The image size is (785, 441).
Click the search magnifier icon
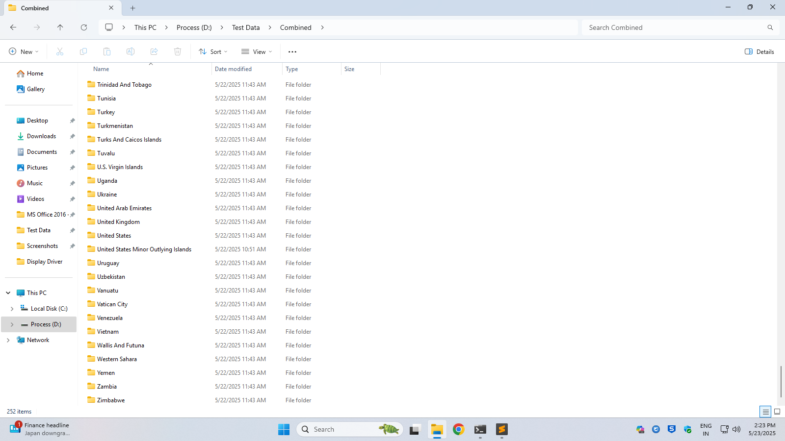coord(770,27)
